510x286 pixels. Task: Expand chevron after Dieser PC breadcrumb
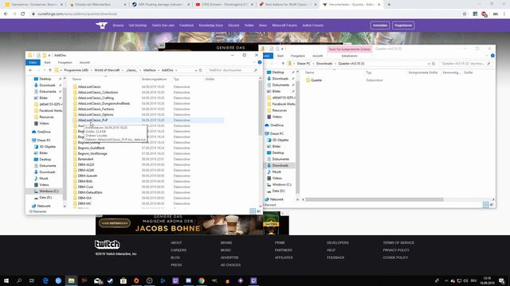[313, 64]
